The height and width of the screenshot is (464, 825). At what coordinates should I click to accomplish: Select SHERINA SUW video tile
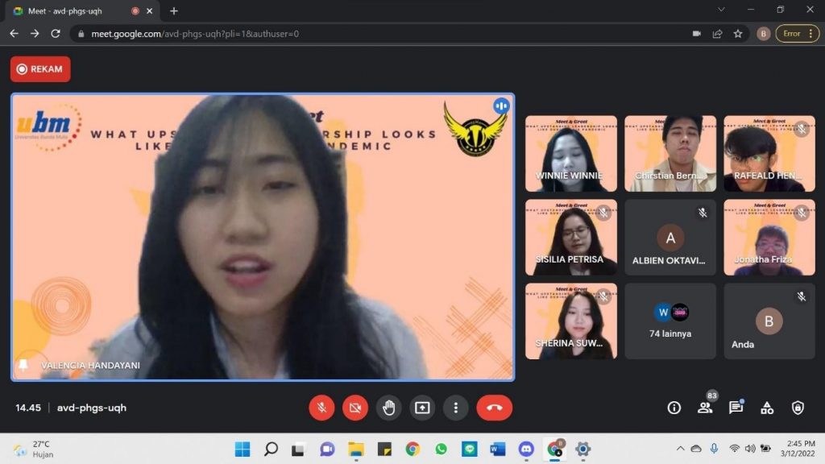[571, 321]
